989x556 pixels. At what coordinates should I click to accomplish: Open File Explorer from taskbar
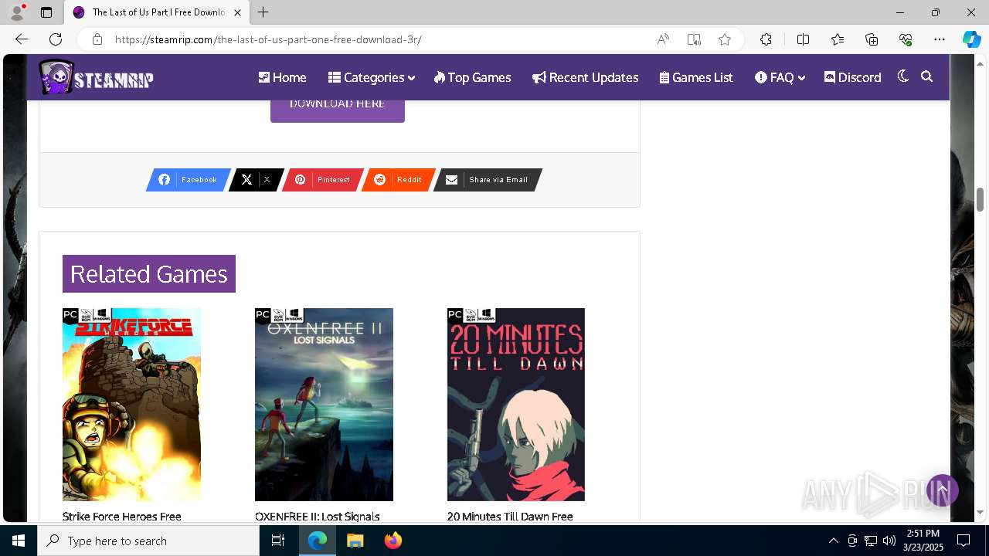point(355,541)
